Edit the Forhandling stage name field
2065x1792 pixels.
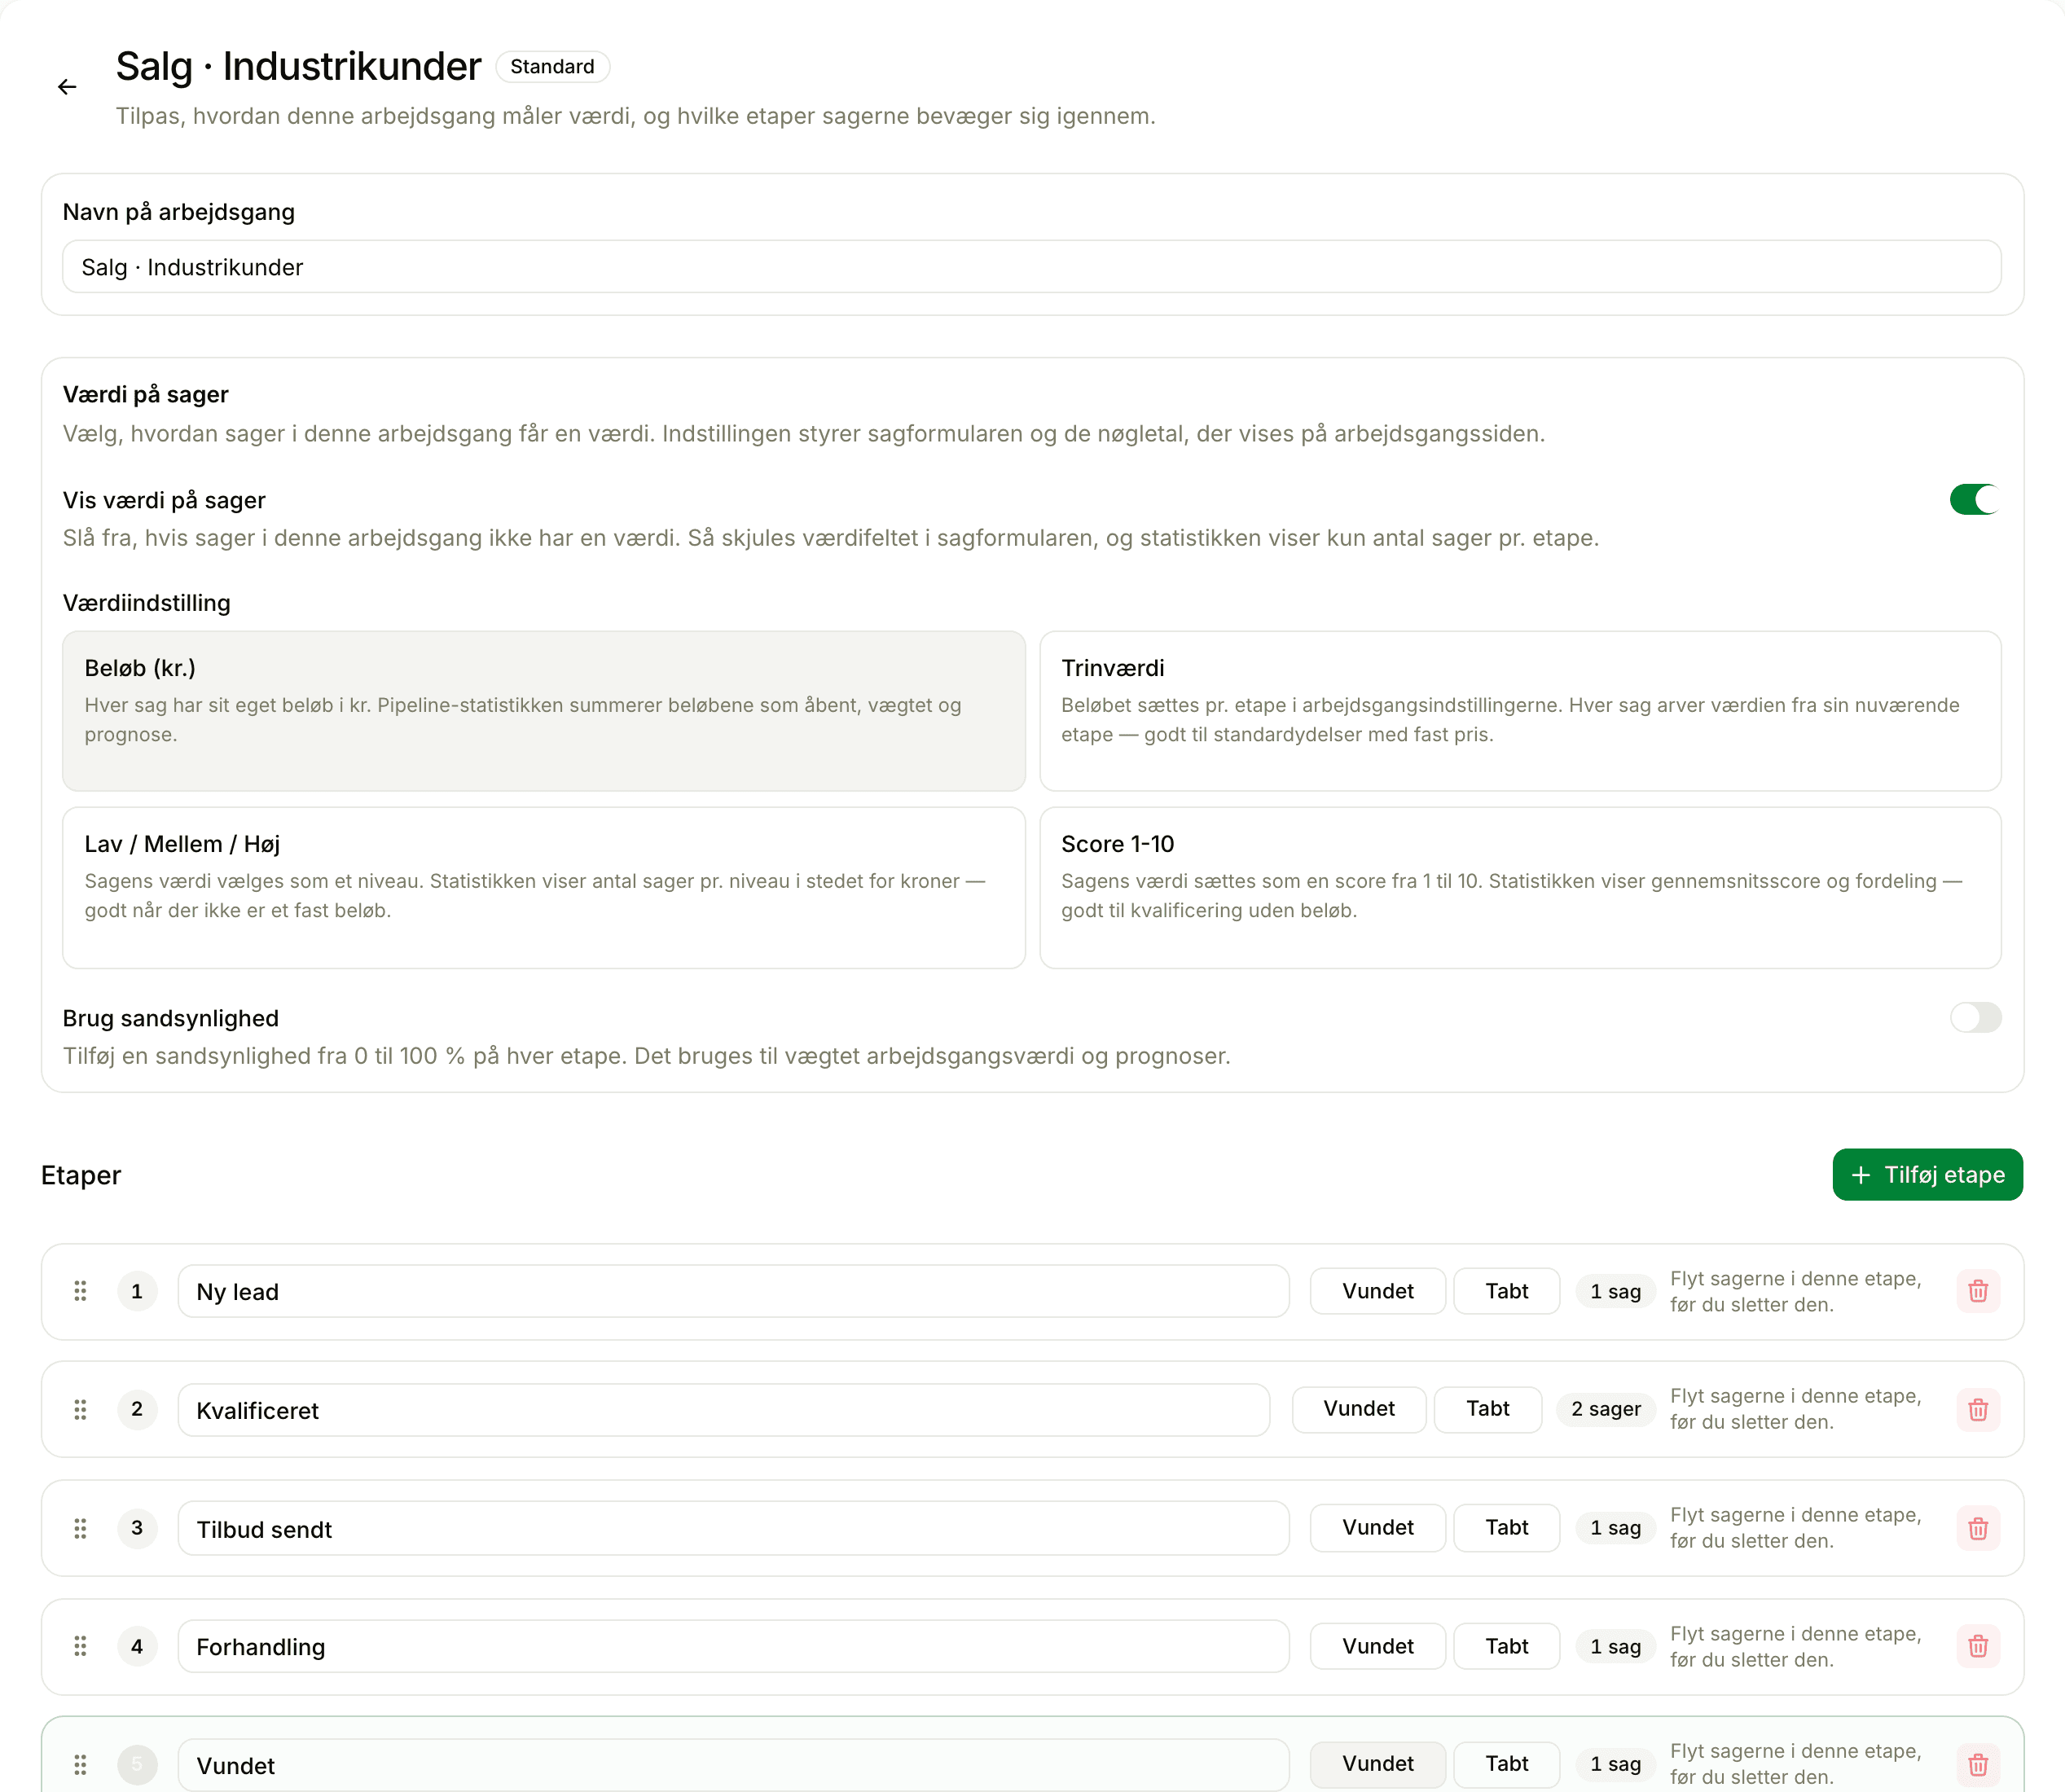click(733, 1646)
